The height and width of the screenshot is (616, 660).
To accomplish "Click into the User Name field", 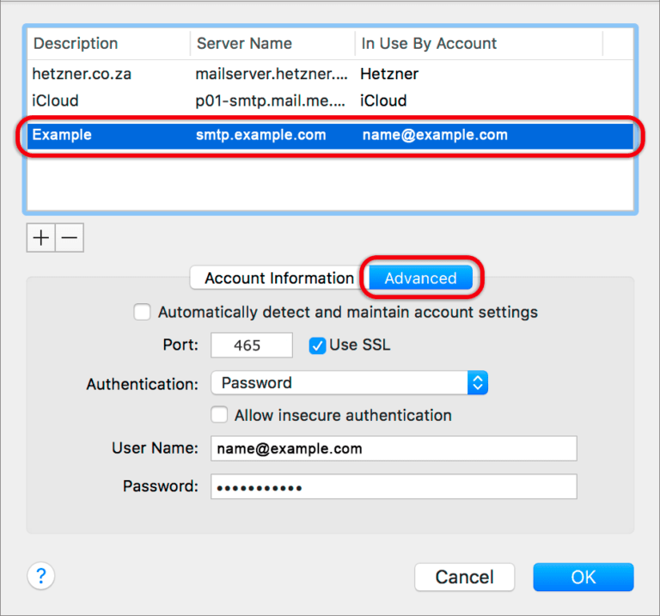I will [394, 448].
